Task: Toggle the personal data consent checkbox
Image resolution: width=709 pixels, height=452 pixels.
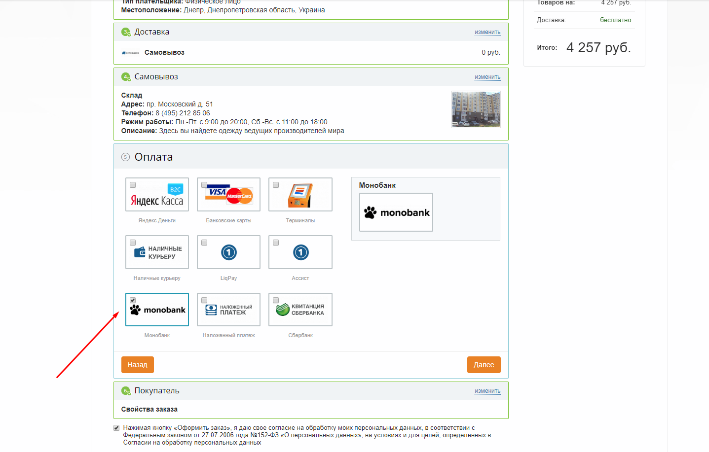Action: (116, 428)
